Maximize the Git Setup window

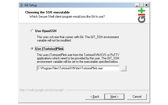(141, 5)
